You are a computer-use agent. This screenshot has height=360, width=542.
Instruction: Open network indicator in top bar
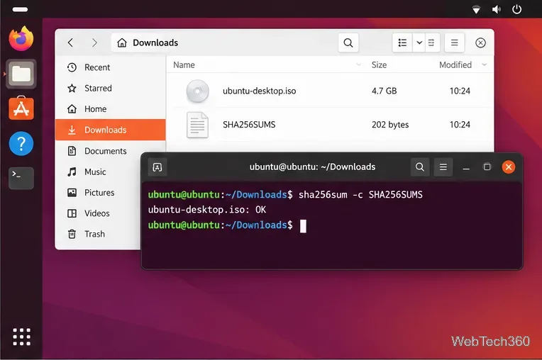coord(476,10)
